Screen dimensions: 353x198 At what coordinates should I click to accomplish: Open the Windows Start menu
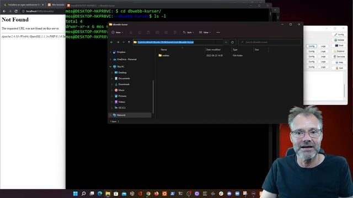click(x=76, y=194)
